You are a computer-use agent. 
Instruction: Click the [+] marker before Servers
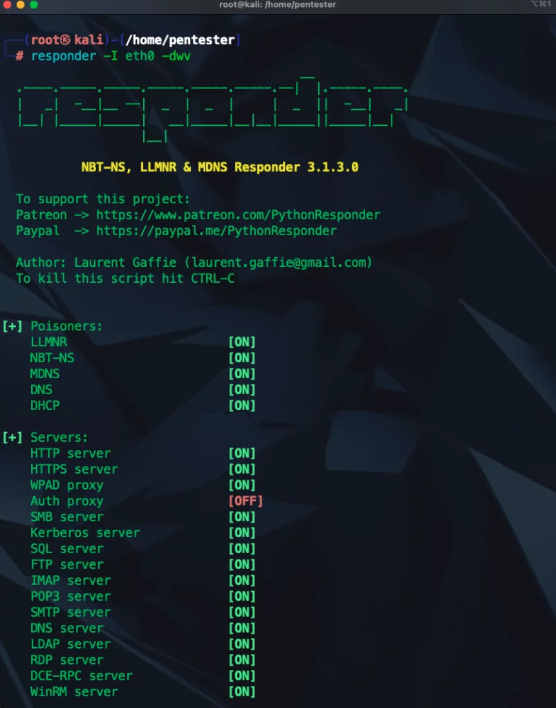12,437
